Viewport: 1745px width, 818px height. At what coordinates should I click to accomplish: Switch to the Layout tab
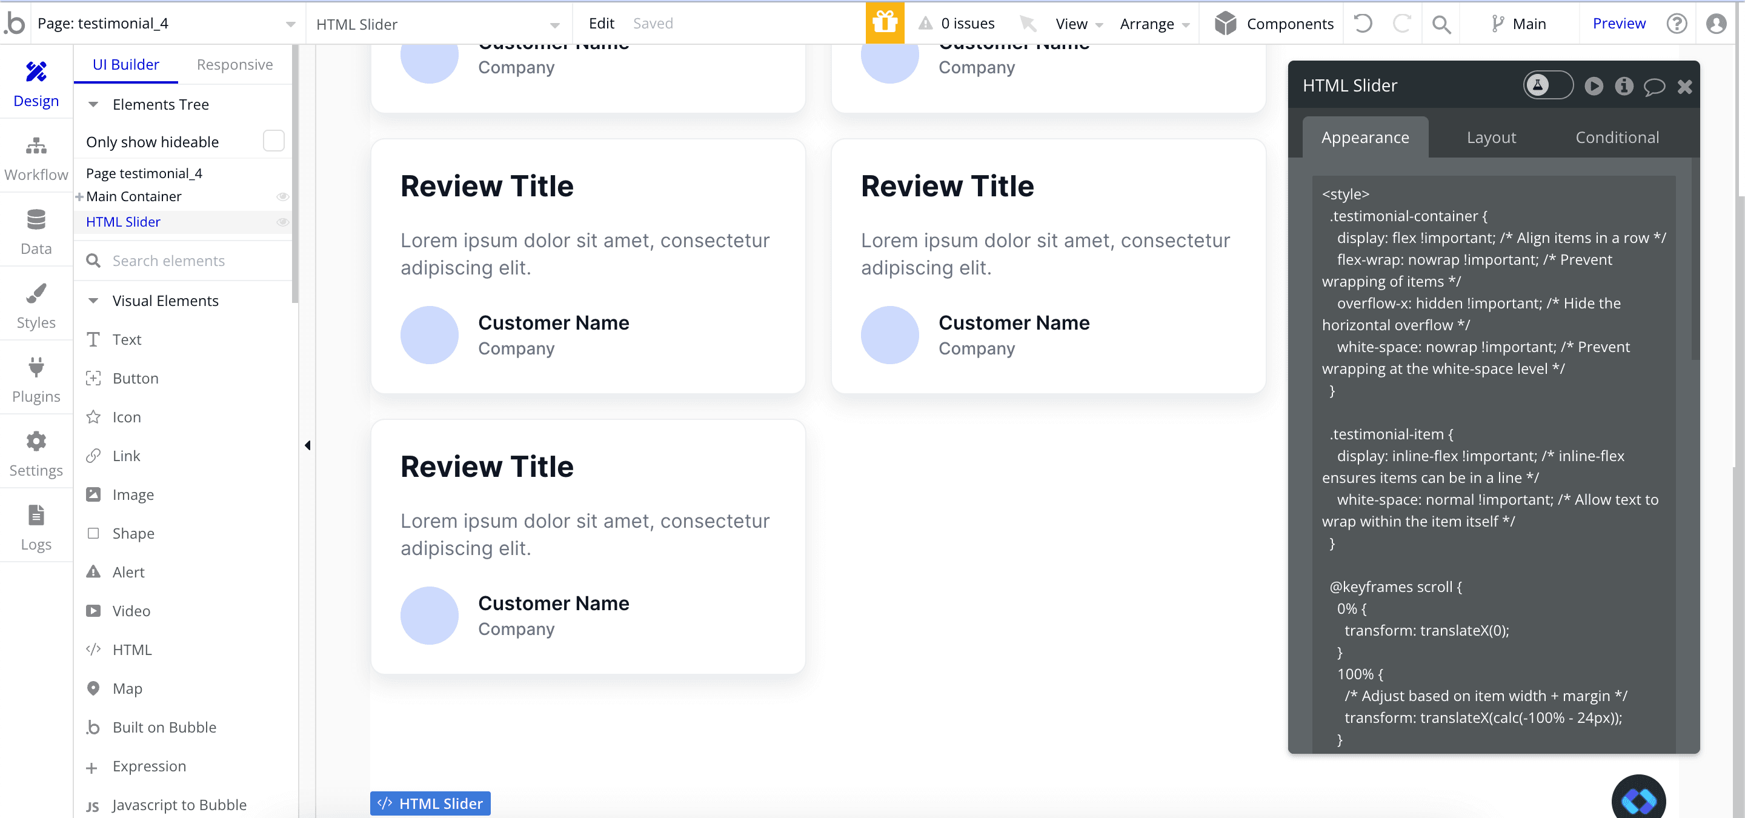pyautogui.click(x=1491, y=138)
